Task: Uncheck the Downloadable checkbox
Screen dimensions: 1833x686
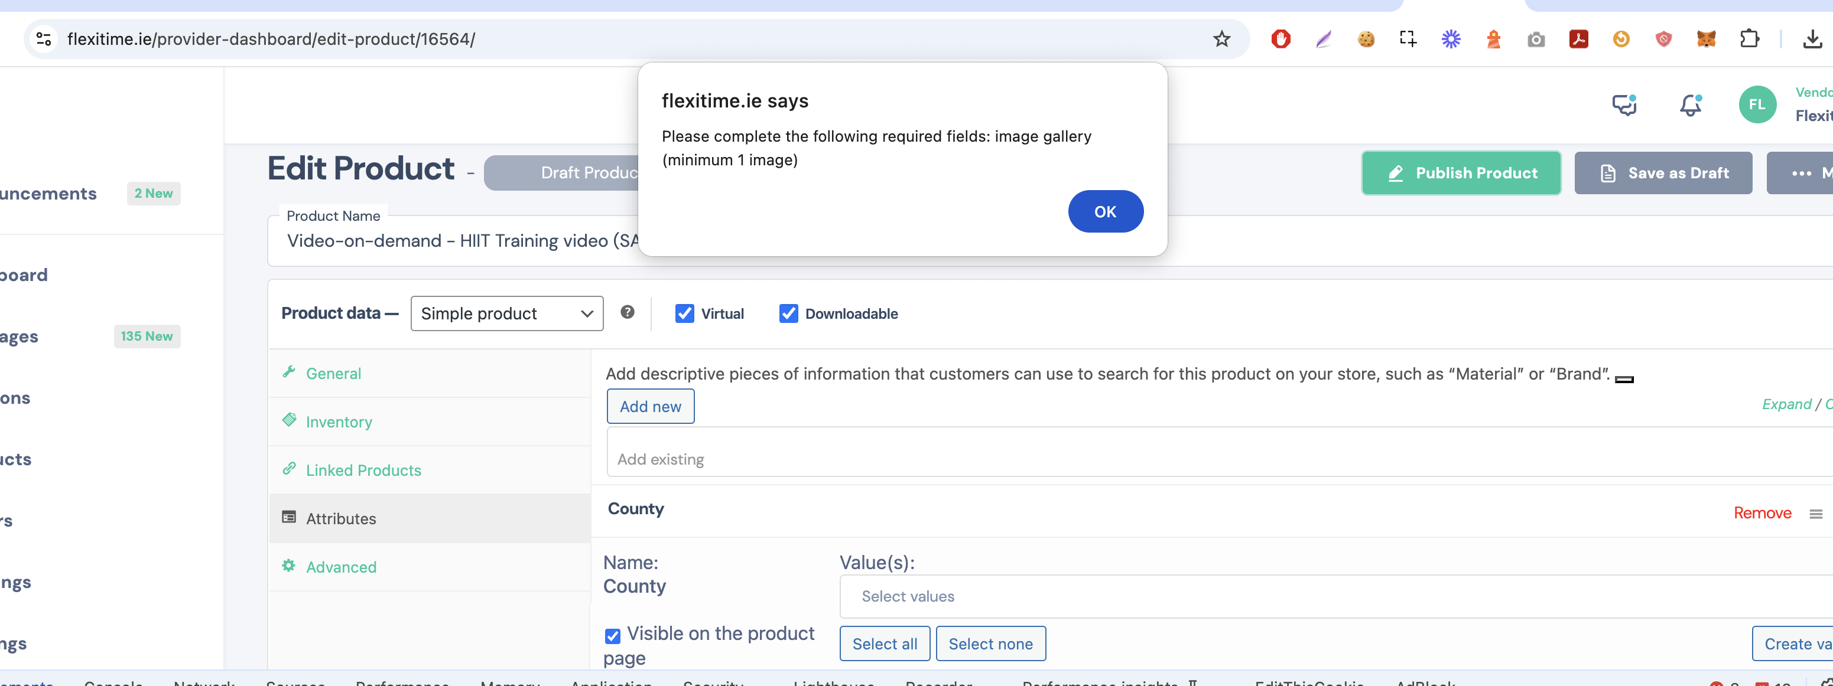Action: coord(788,313)
